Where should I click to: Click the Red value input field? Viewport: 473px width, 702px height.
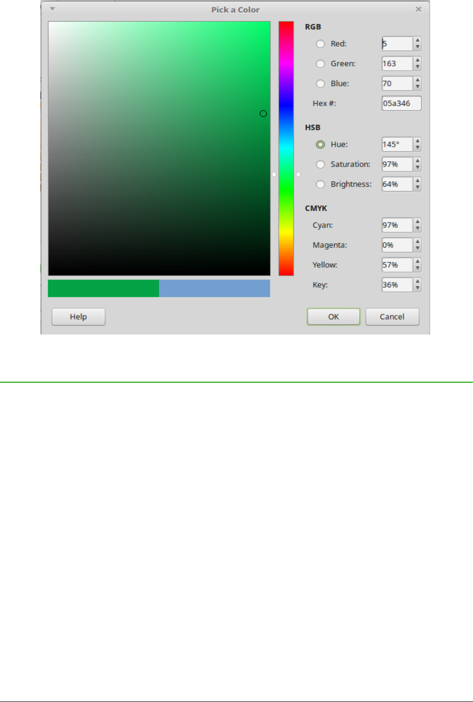[x=397, y=44]
